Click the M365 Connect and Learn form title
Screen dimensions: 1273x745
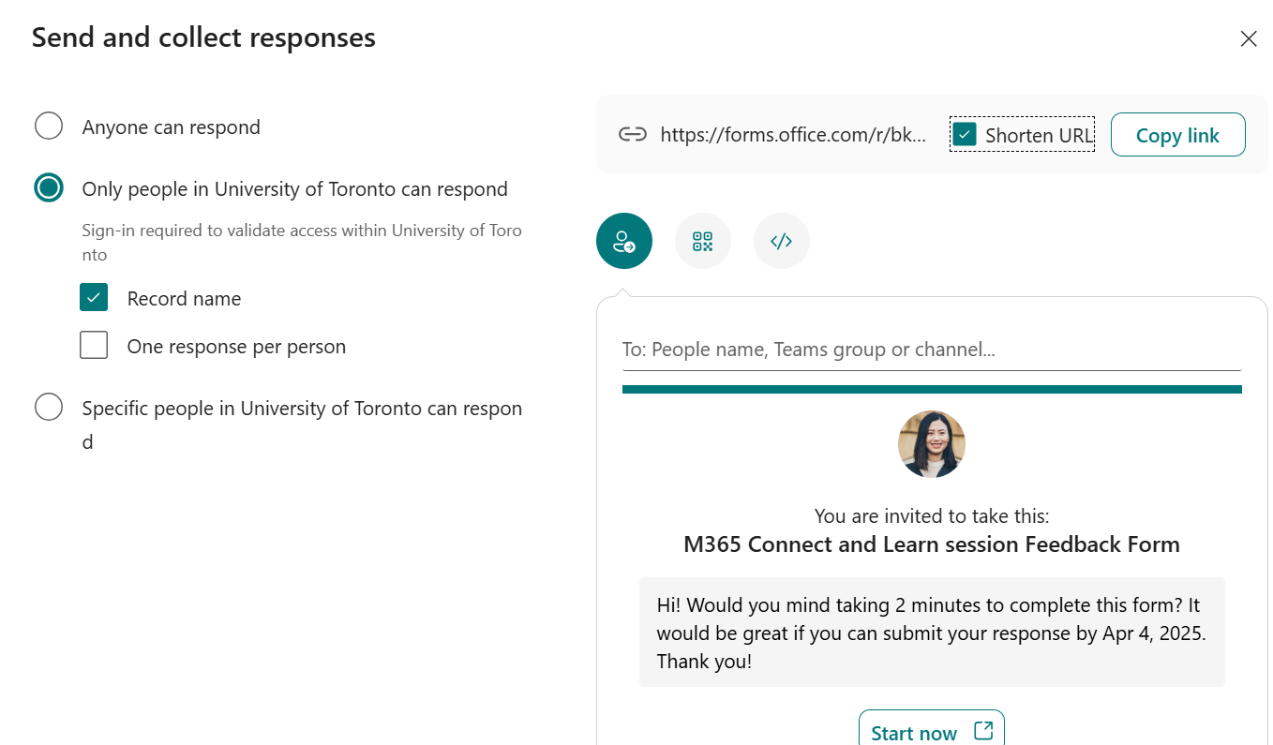(x=932, y=544)
